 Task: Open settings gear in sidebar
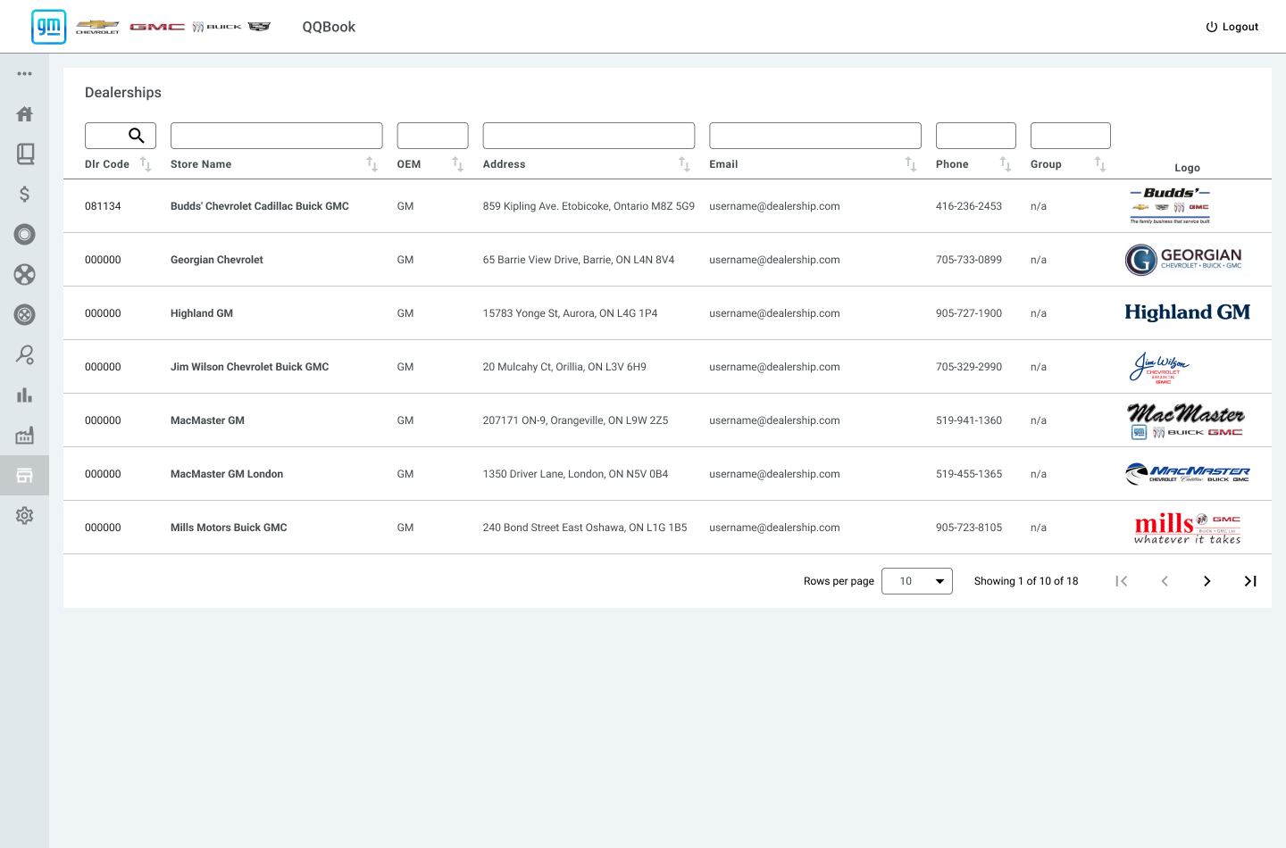click(24, 515)
